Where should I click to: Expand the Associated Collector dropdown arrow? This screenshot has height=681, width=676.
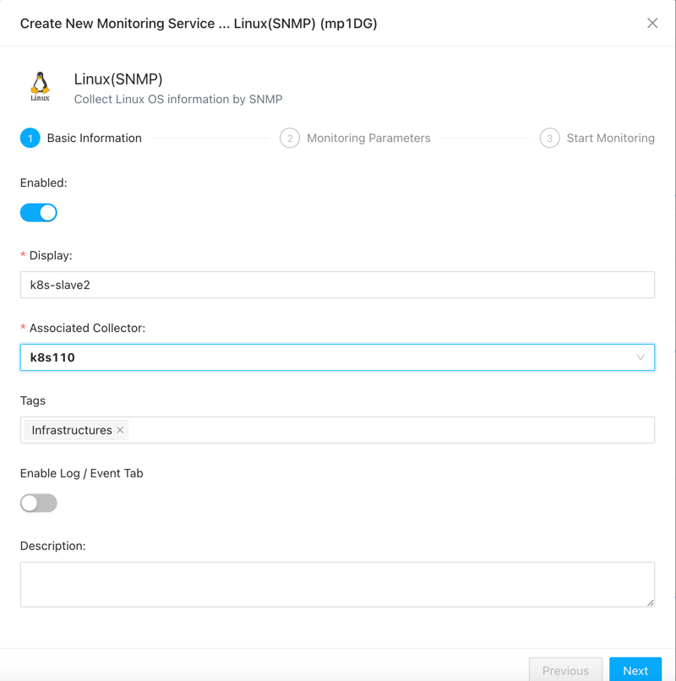coord(641,357)
